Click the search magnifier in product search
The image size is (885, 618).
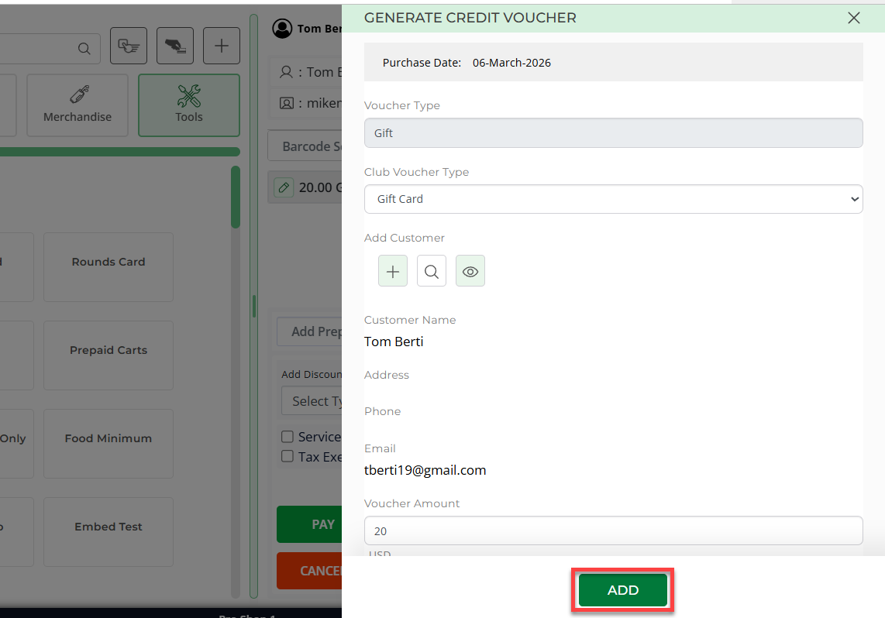click(x=84, y=49)
